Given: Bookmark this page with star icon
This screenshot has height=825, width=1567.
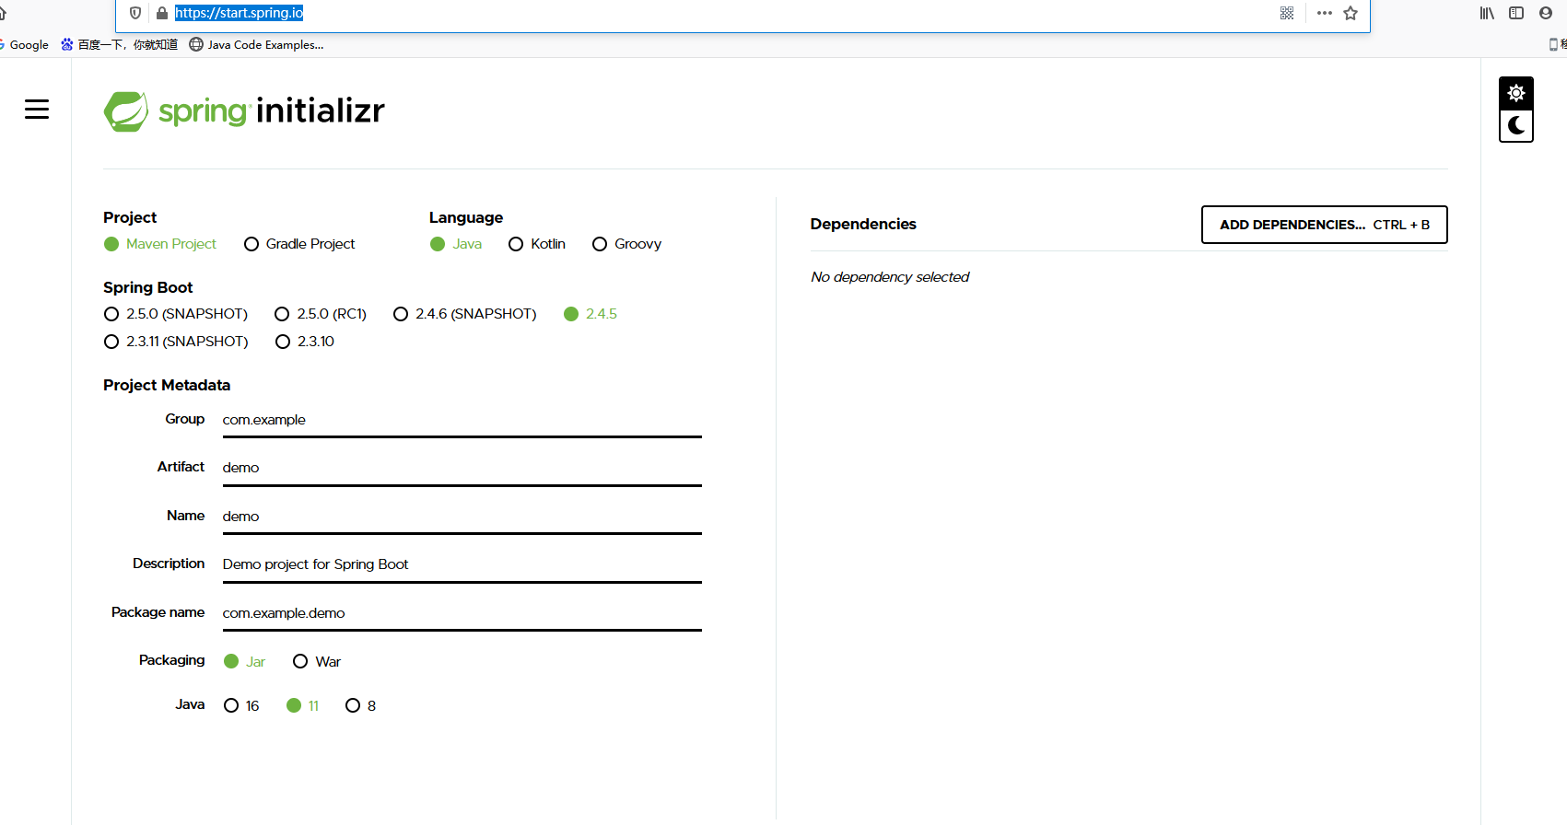Looking at the screenshot, I should (1351, 13).
